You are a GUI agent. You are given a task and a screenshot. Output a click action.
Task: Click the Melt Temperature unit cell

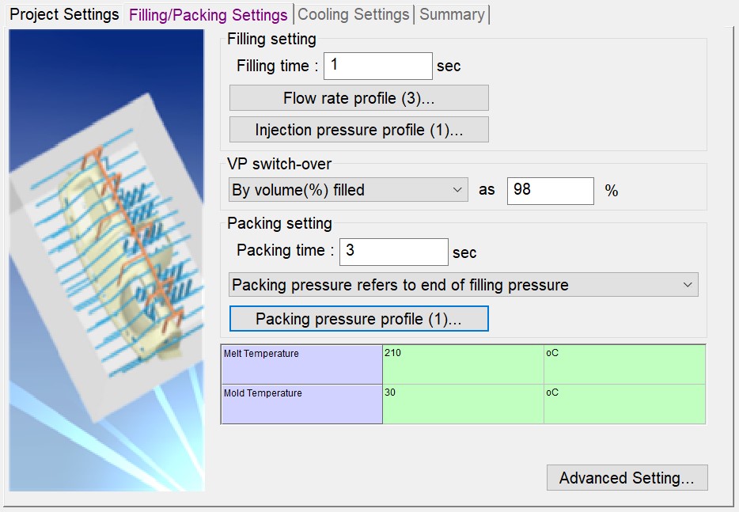coord(623,364)
